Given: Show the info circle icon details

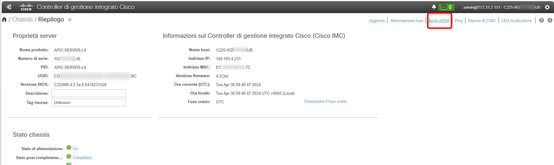Looking at the screenshot, I should point(550,20).
